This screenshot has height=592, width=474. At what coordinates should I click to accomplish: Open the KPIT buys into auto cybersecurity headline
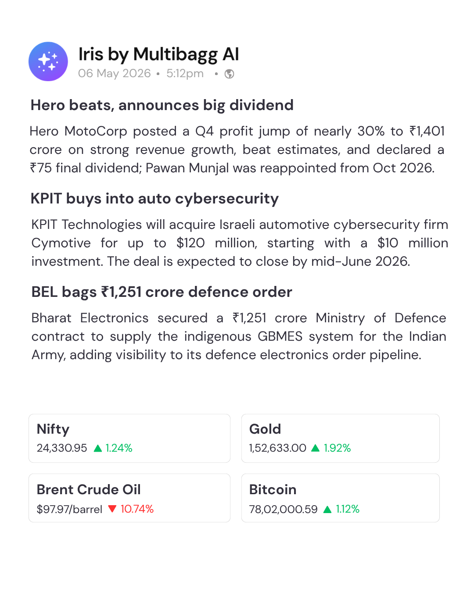coord(154,199)
